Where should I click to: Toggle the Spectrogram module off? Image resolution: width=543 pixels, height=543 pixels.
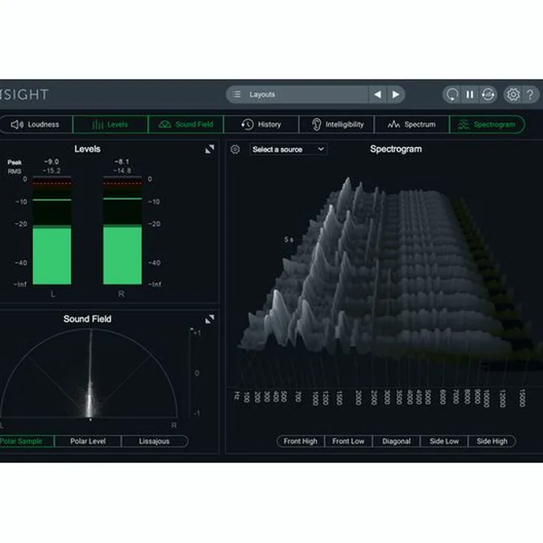487,124
